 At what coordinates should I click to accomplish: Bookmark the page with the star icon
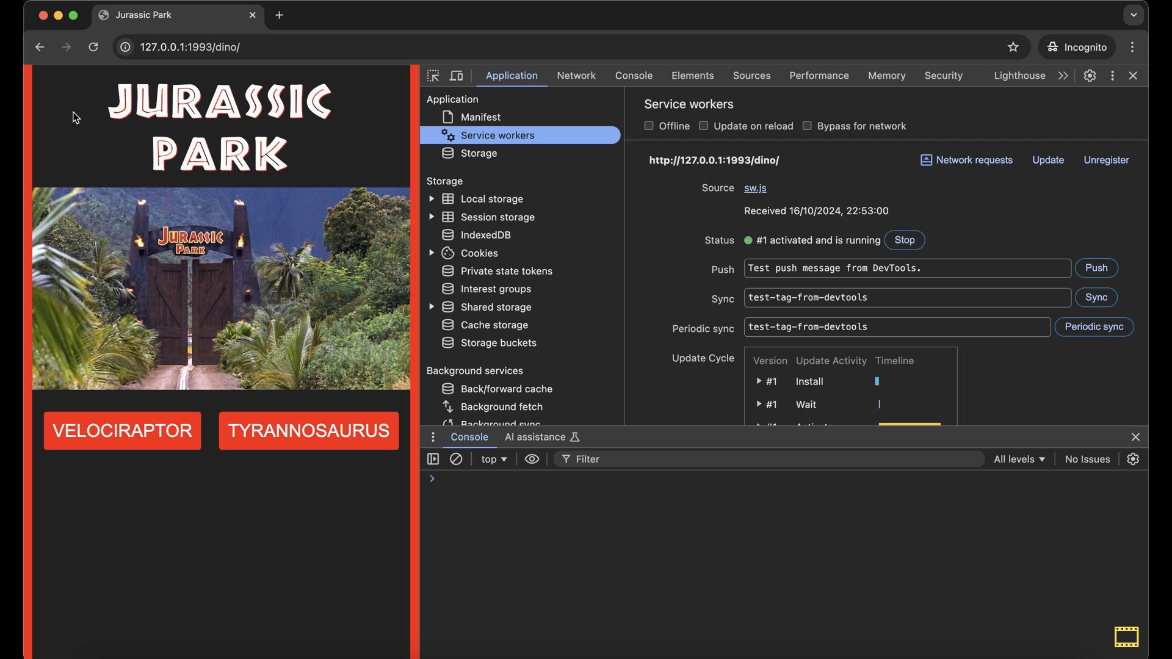[x=1013, y=47]
